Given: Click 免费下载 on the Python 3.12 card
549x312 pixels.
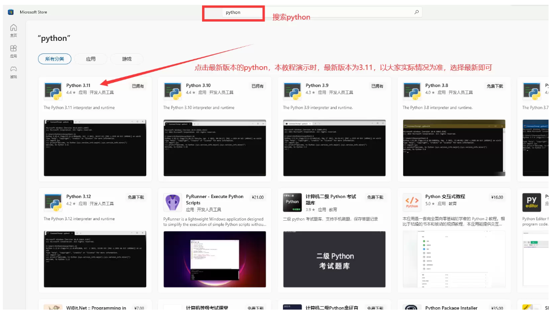Looking at the screenshot, I should click(x=136, y=197).
